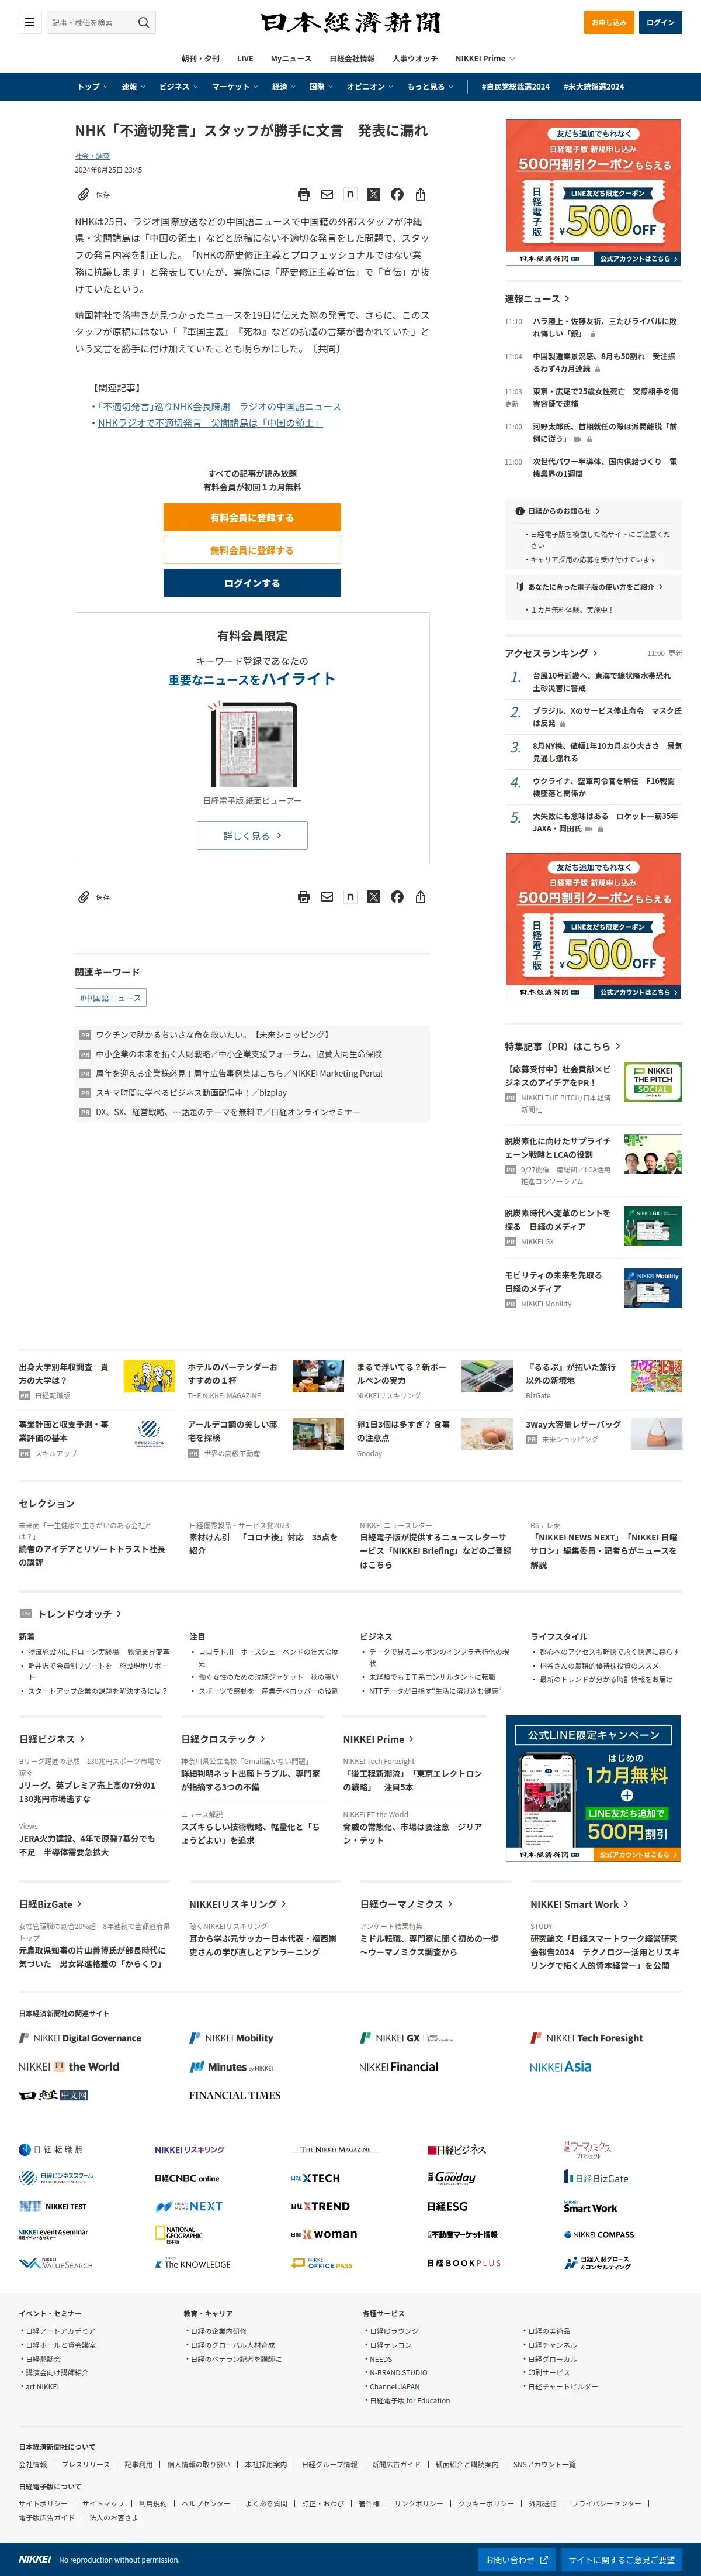Open the アクセスランキング section heading
701x2576 pixels.
[551, 653]
